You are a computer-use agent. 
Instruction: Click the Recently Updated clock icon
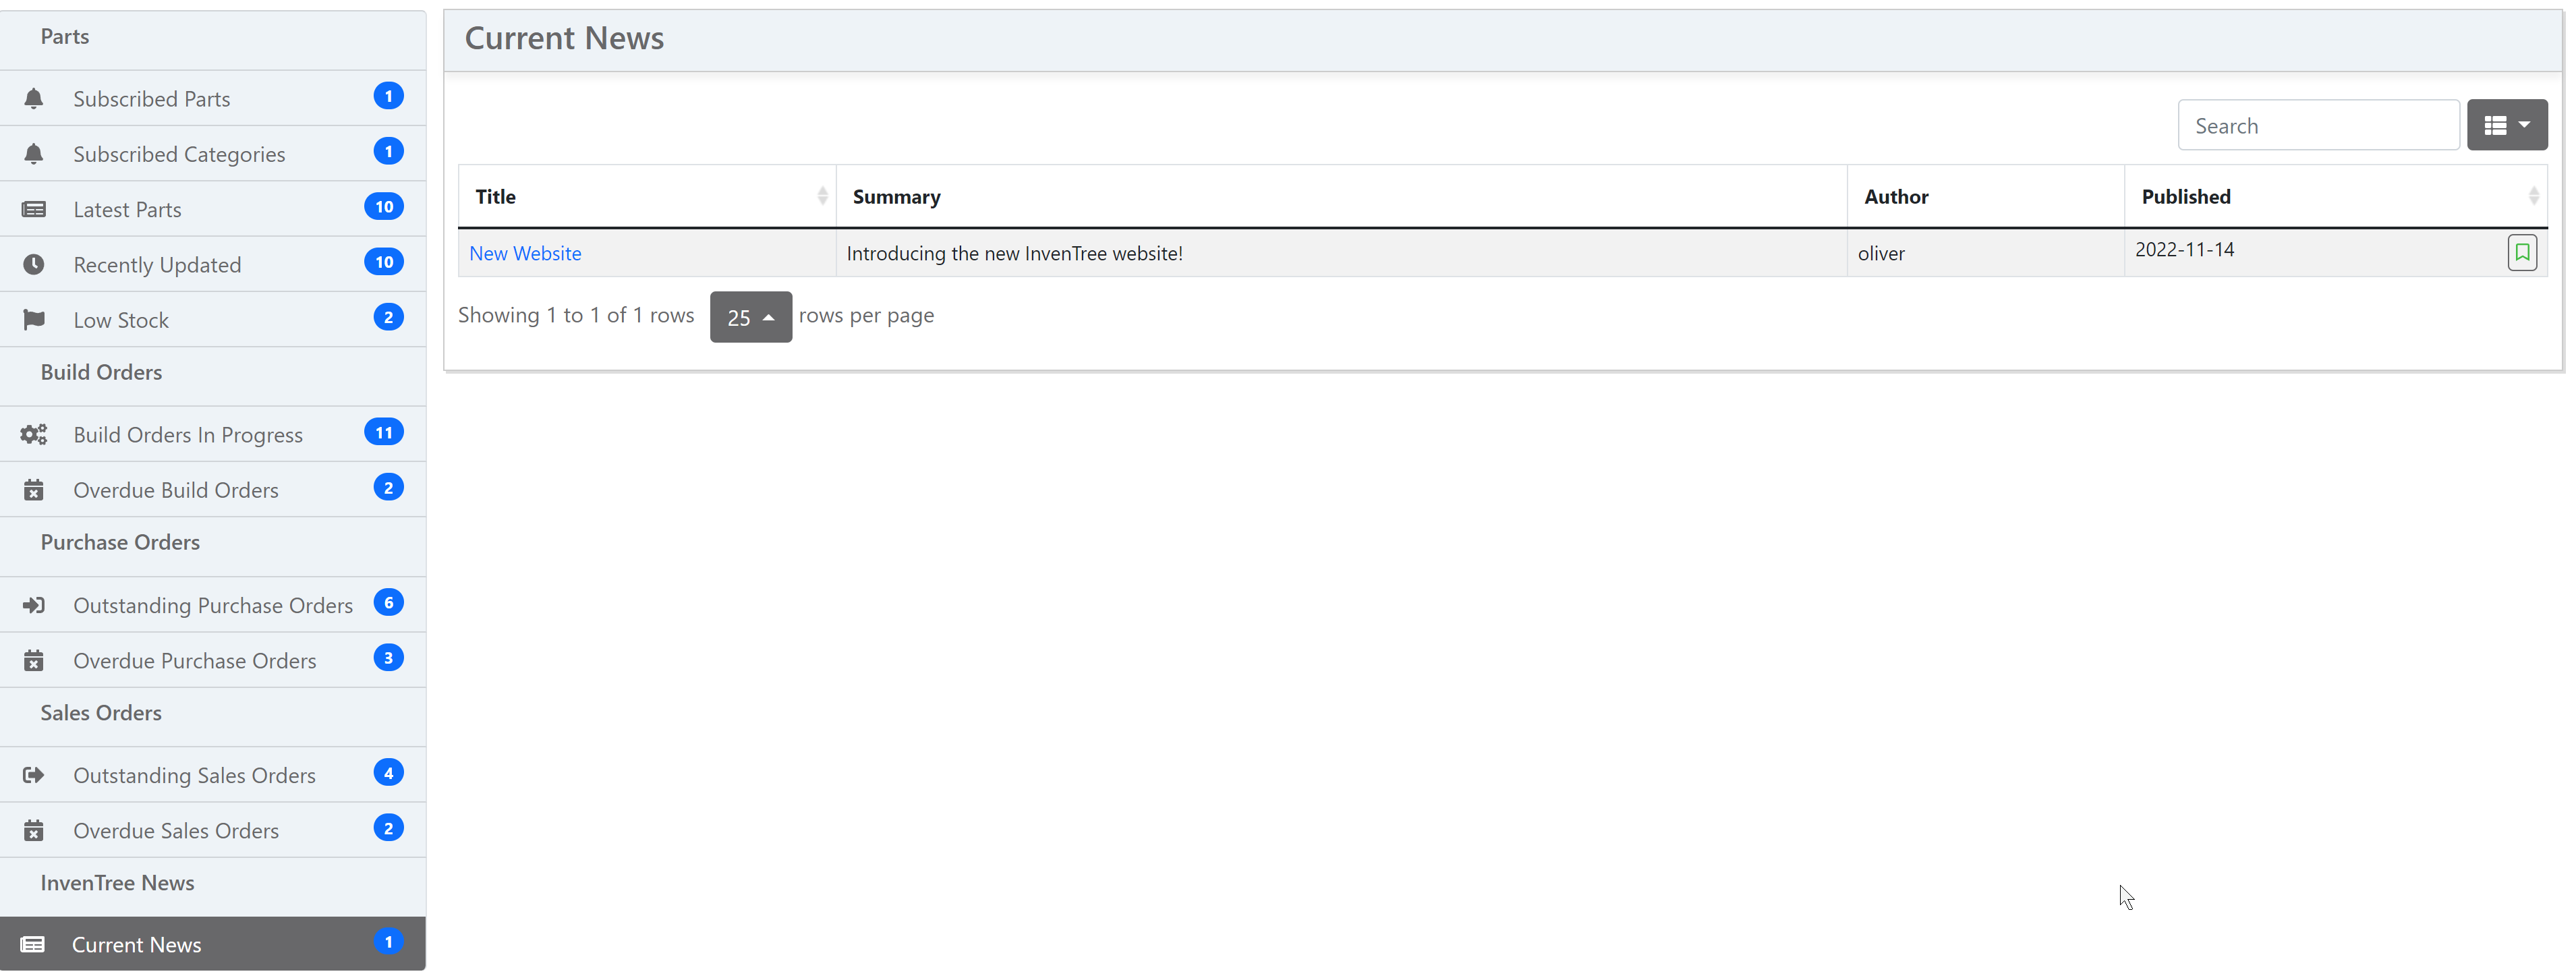coord(33,264)
